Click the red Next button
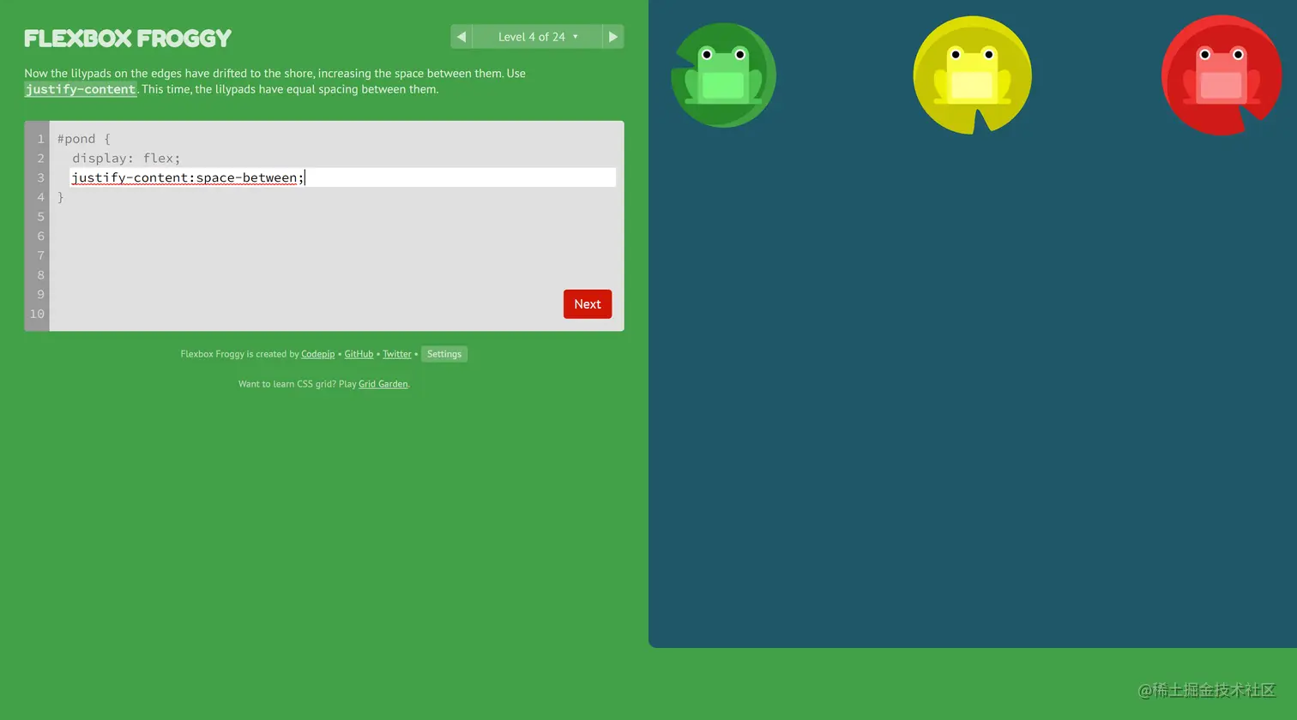 click(x=588, y=304)
